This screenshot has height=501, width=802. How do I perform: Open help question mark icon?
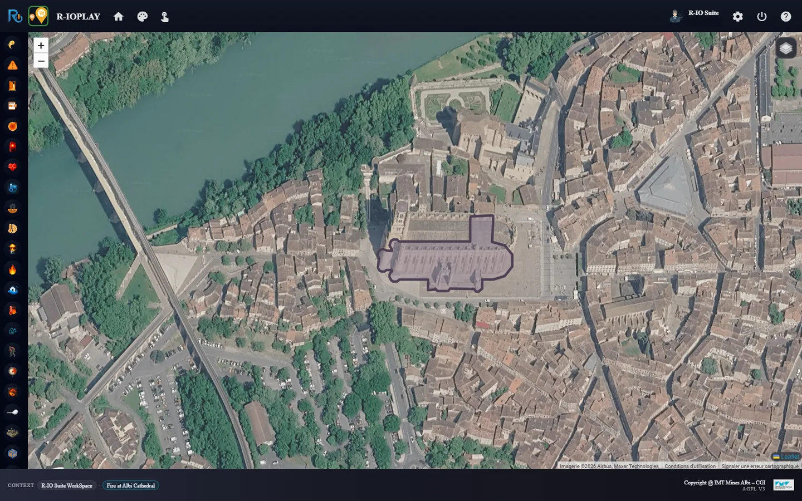pos(786,17)
